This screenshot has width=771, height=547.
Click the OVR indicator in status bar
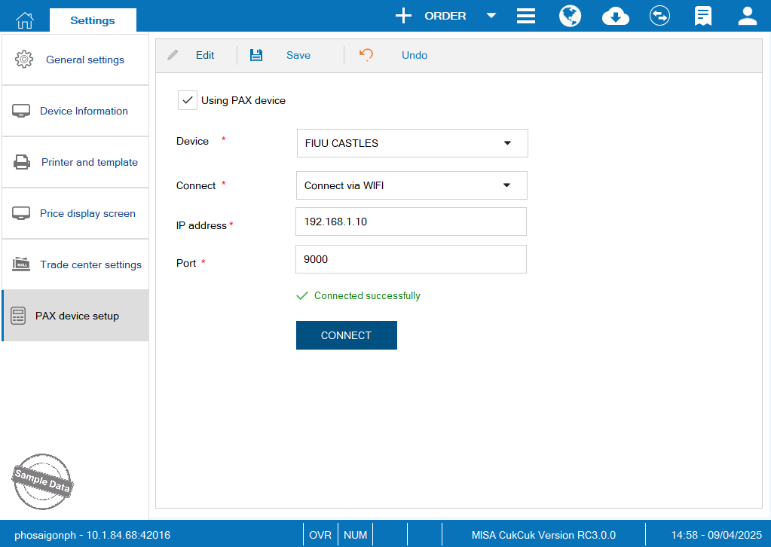[320, 535]
